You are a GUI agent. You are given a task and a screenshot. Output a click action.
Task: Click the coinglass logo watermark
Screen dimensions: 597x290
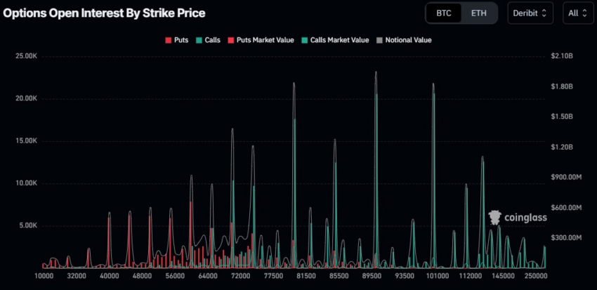pyautogui.click(x=518, y=217)
